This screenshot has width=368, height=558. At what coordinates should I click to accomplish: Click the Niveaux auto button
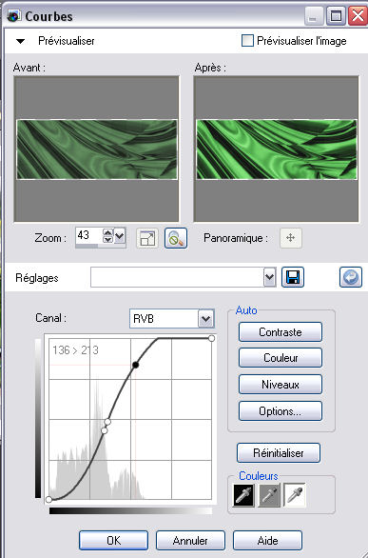coord(281,385)
